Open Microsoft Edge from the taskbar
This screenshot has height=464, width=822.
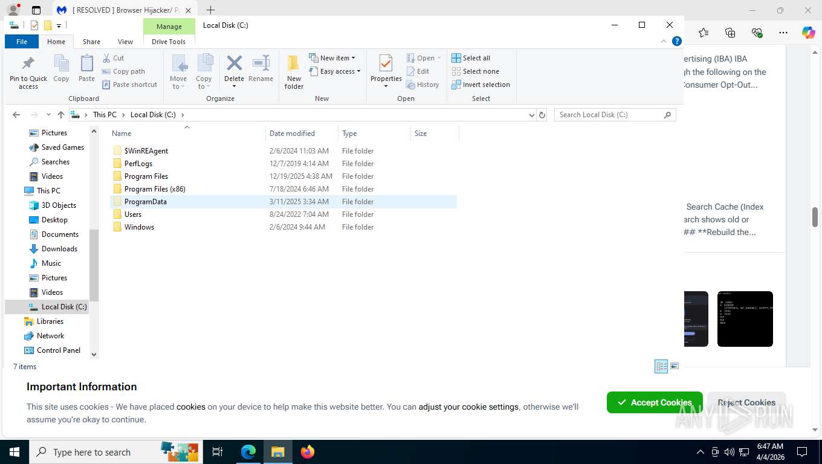click(x=248, y=451)
